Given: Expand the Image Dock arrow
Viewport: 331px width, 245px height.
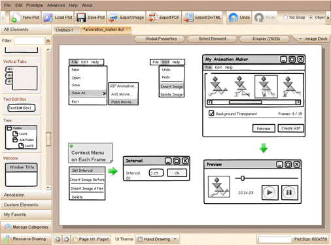Looking at the screenshot, I should [x=300, y=39].
